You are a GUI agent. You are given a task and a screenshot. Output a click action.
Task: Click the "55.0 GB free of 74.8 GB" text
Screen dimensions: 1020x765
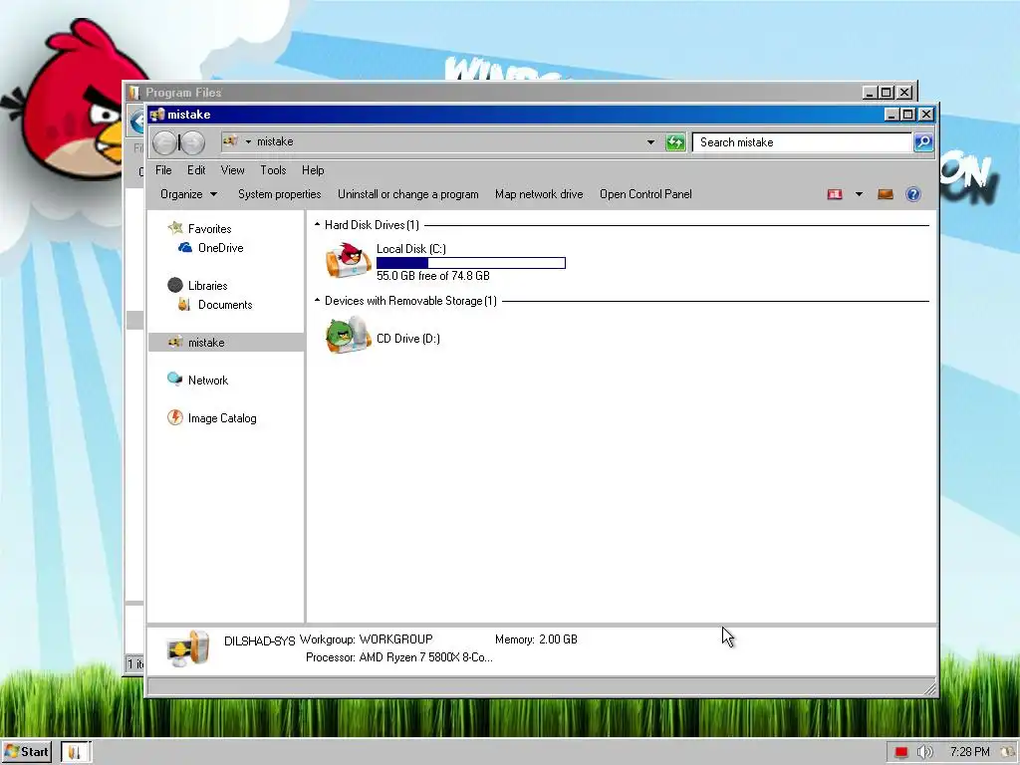433,276
